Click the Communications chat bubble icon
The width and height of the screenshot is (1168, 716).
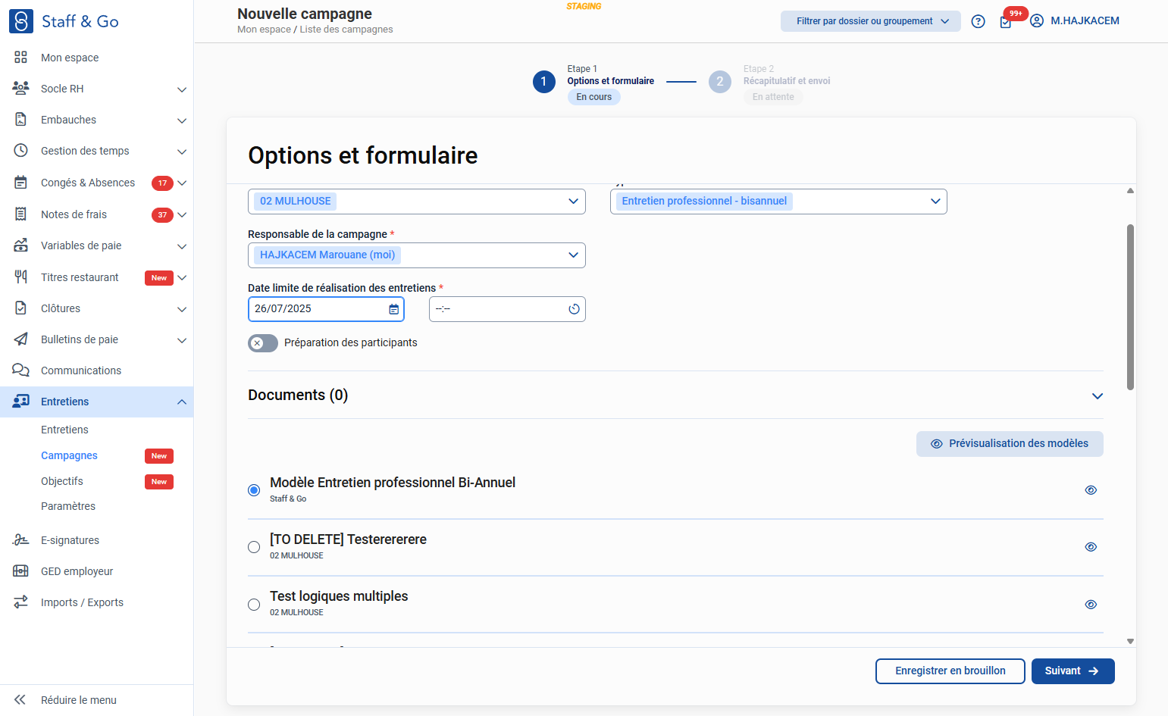pyautogui.click(x=21, y=371)
